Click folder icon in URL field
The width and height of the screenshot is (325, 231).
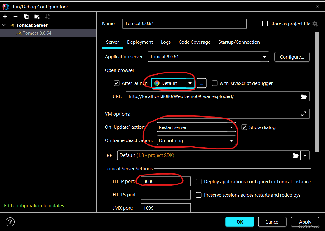click(x=304, y=96)
